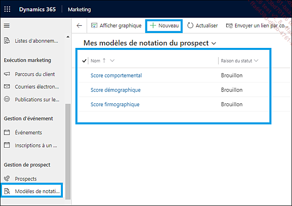Click the sidebar vertical scrollbar thumb
292x206 pixels.
[x=68, y=152]
